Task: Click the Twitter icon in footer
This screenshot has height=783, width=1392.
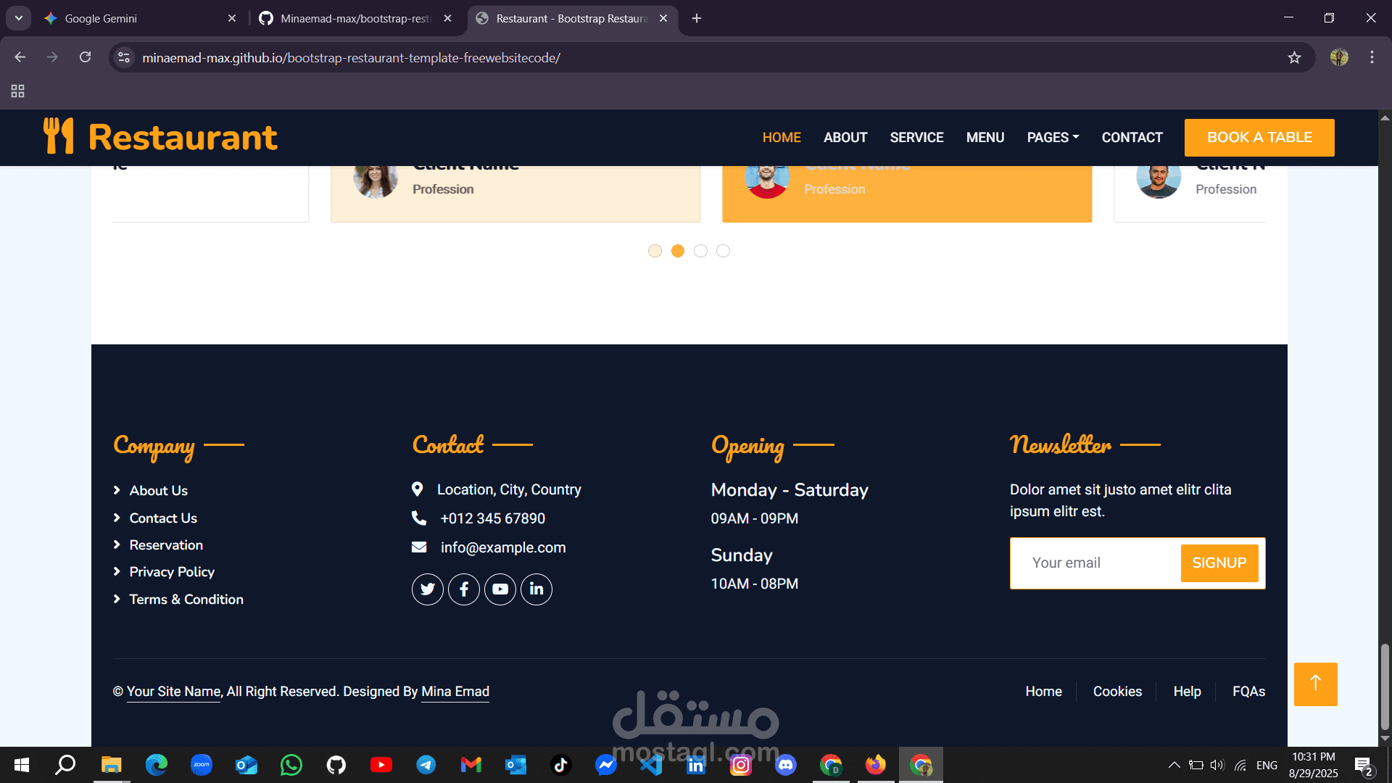Action: (427, 589)
